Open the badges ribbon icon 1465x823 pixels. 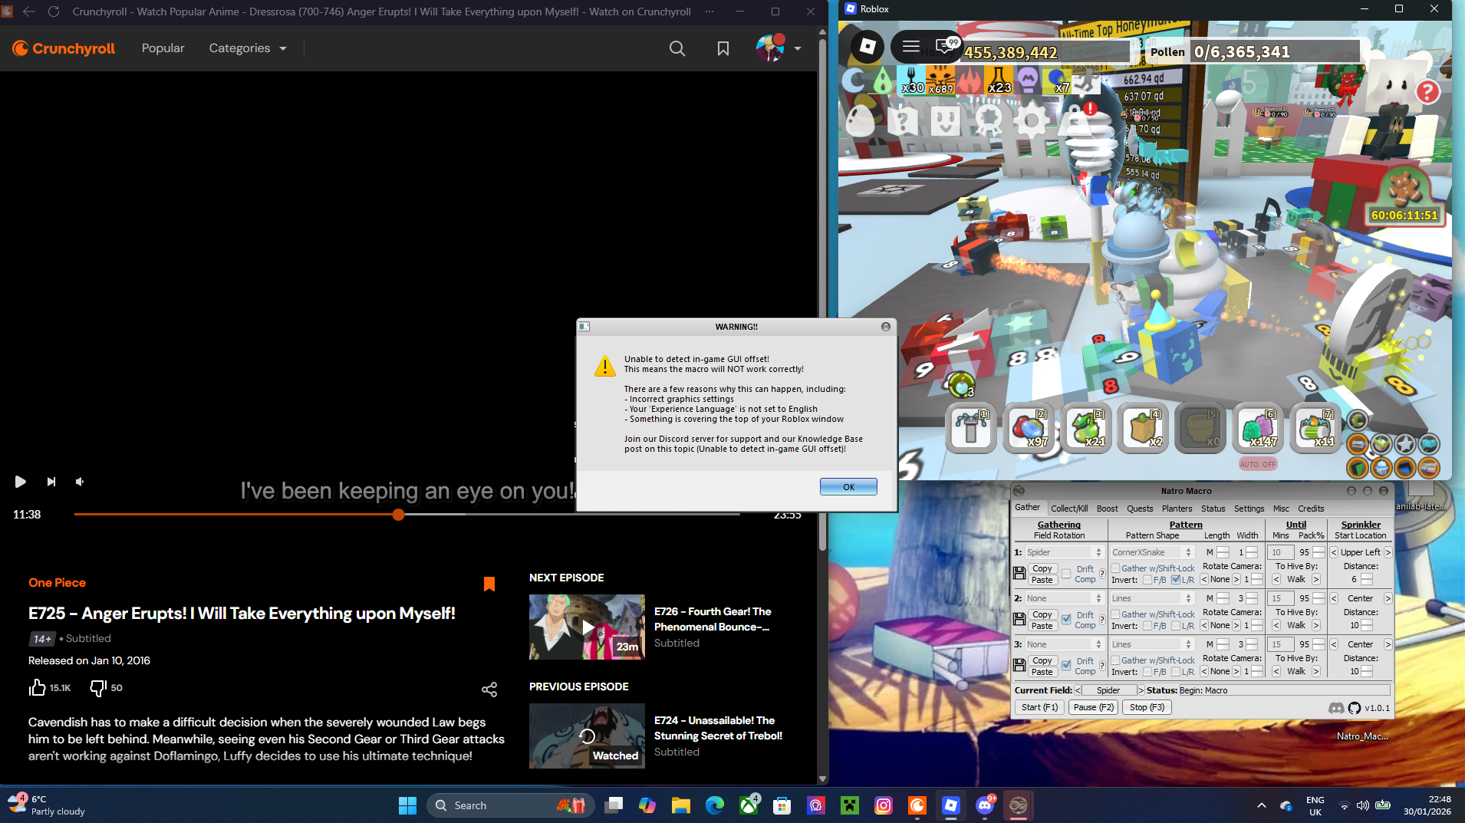coord(989,119)
